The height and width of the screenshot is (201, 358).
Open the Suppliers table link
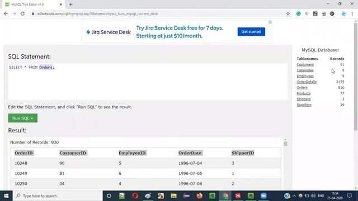[x=304, y=104]
